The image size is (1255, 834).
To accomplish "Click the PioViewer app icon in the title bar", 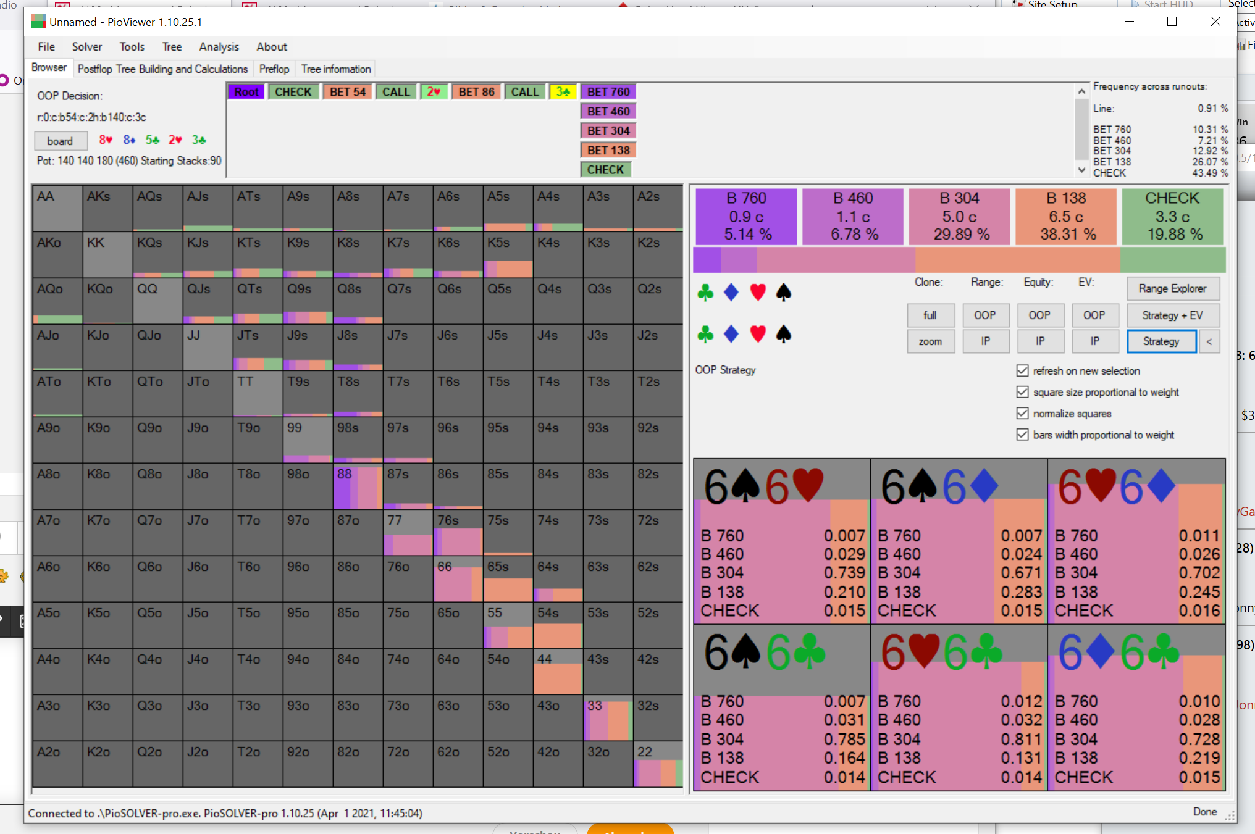I will 39,22.
